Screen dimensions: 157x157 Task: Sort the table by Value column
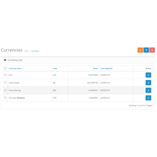pos(95,68)
